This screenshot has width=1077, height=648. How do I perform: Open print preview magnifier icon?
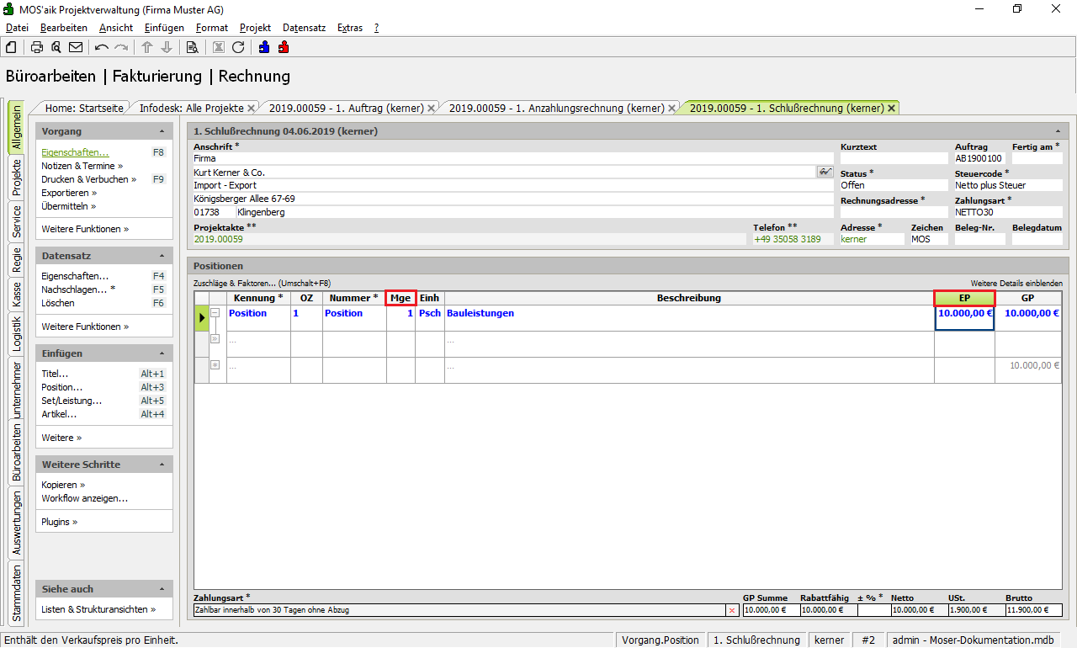click(x=56, y=47)
